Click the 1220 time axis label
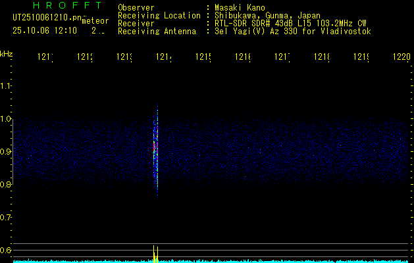This screenshot has width=414, height=263. [x=401, y=57]
